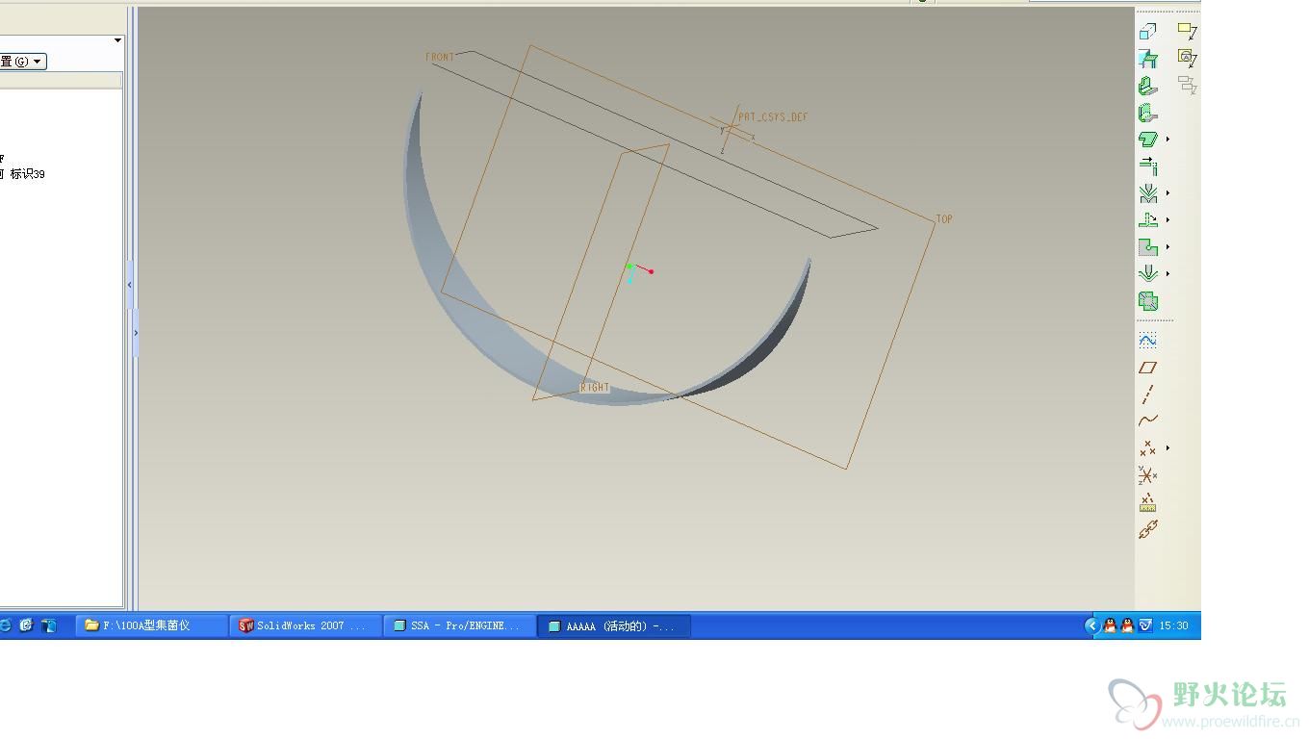Select the FRONT datum plane label
Viewport: 1309px width, 739px height.
pyautogui.click(x=440, y=57)
